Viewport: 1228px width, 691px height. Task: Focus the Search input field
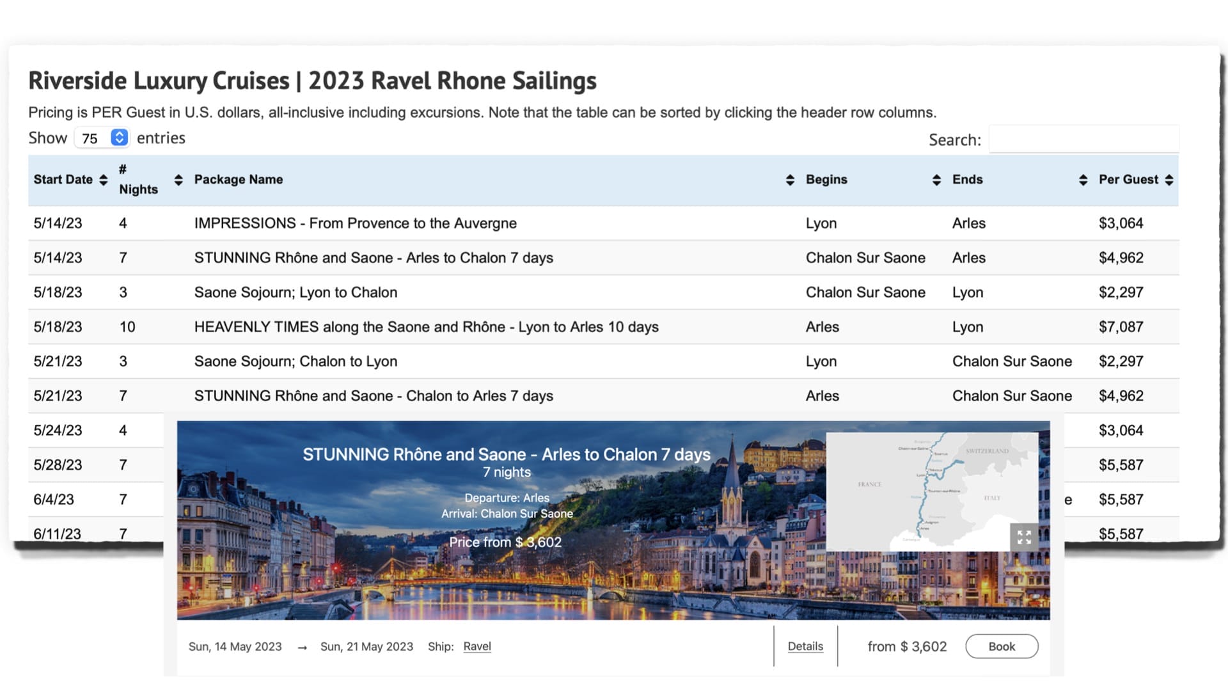pos(1083,139)
